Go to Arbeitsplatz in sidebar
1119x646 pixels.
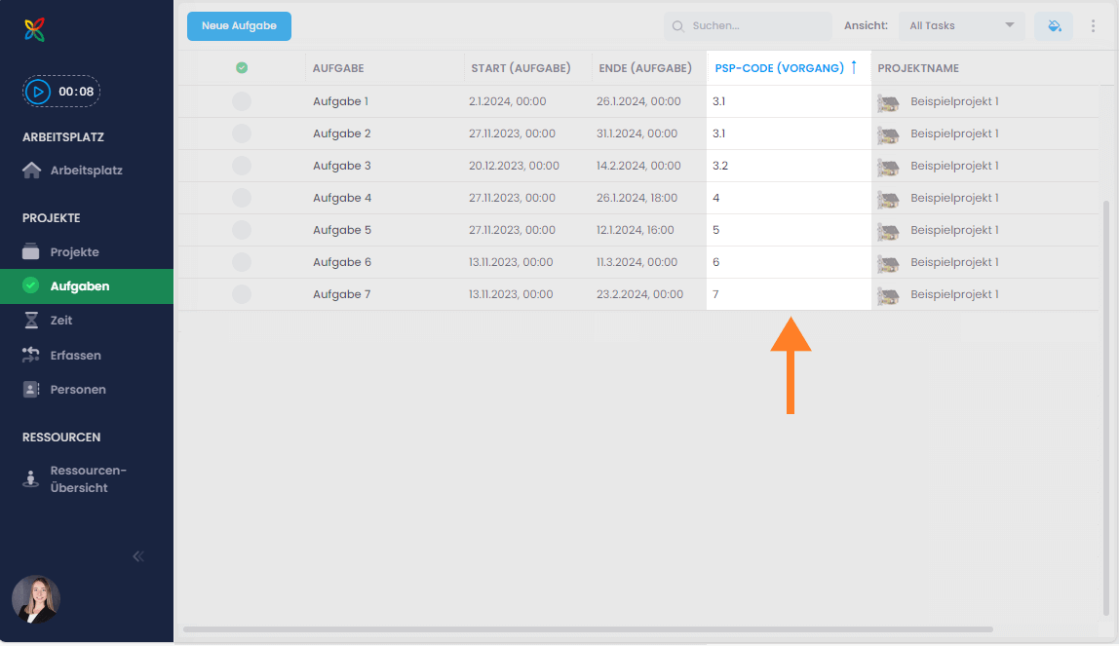[87, 170]
